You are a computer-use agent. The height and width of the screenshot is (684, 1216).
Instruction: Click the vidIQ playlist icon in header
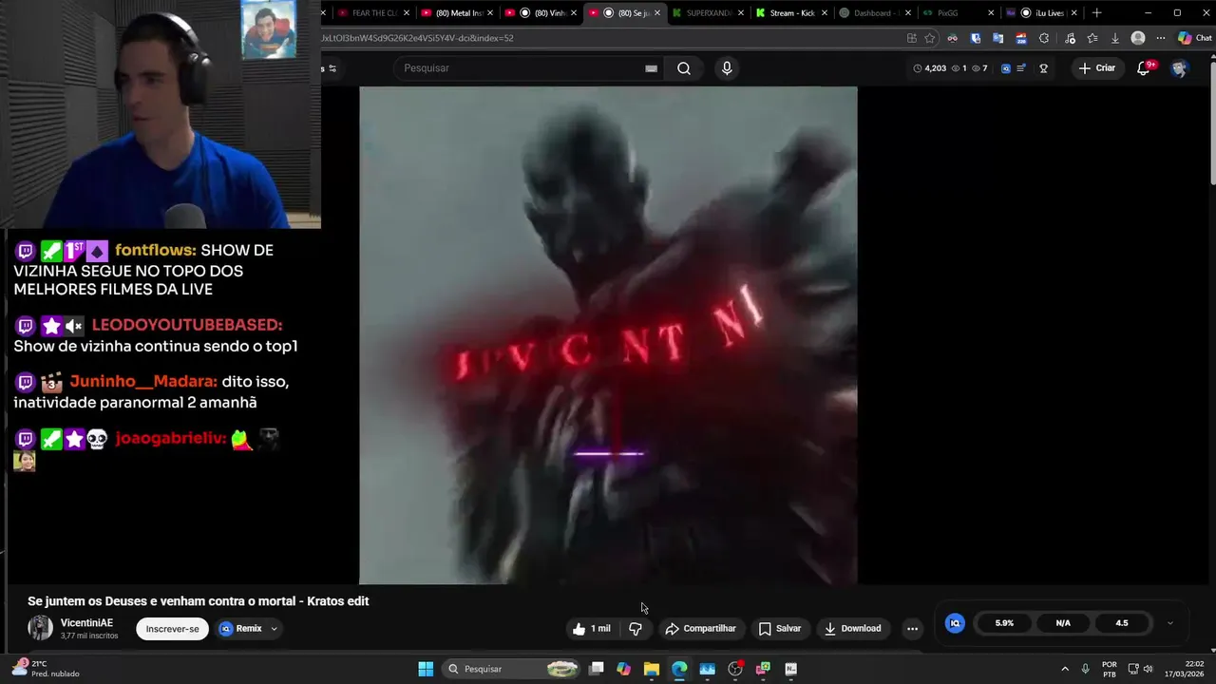point(1020,68)
